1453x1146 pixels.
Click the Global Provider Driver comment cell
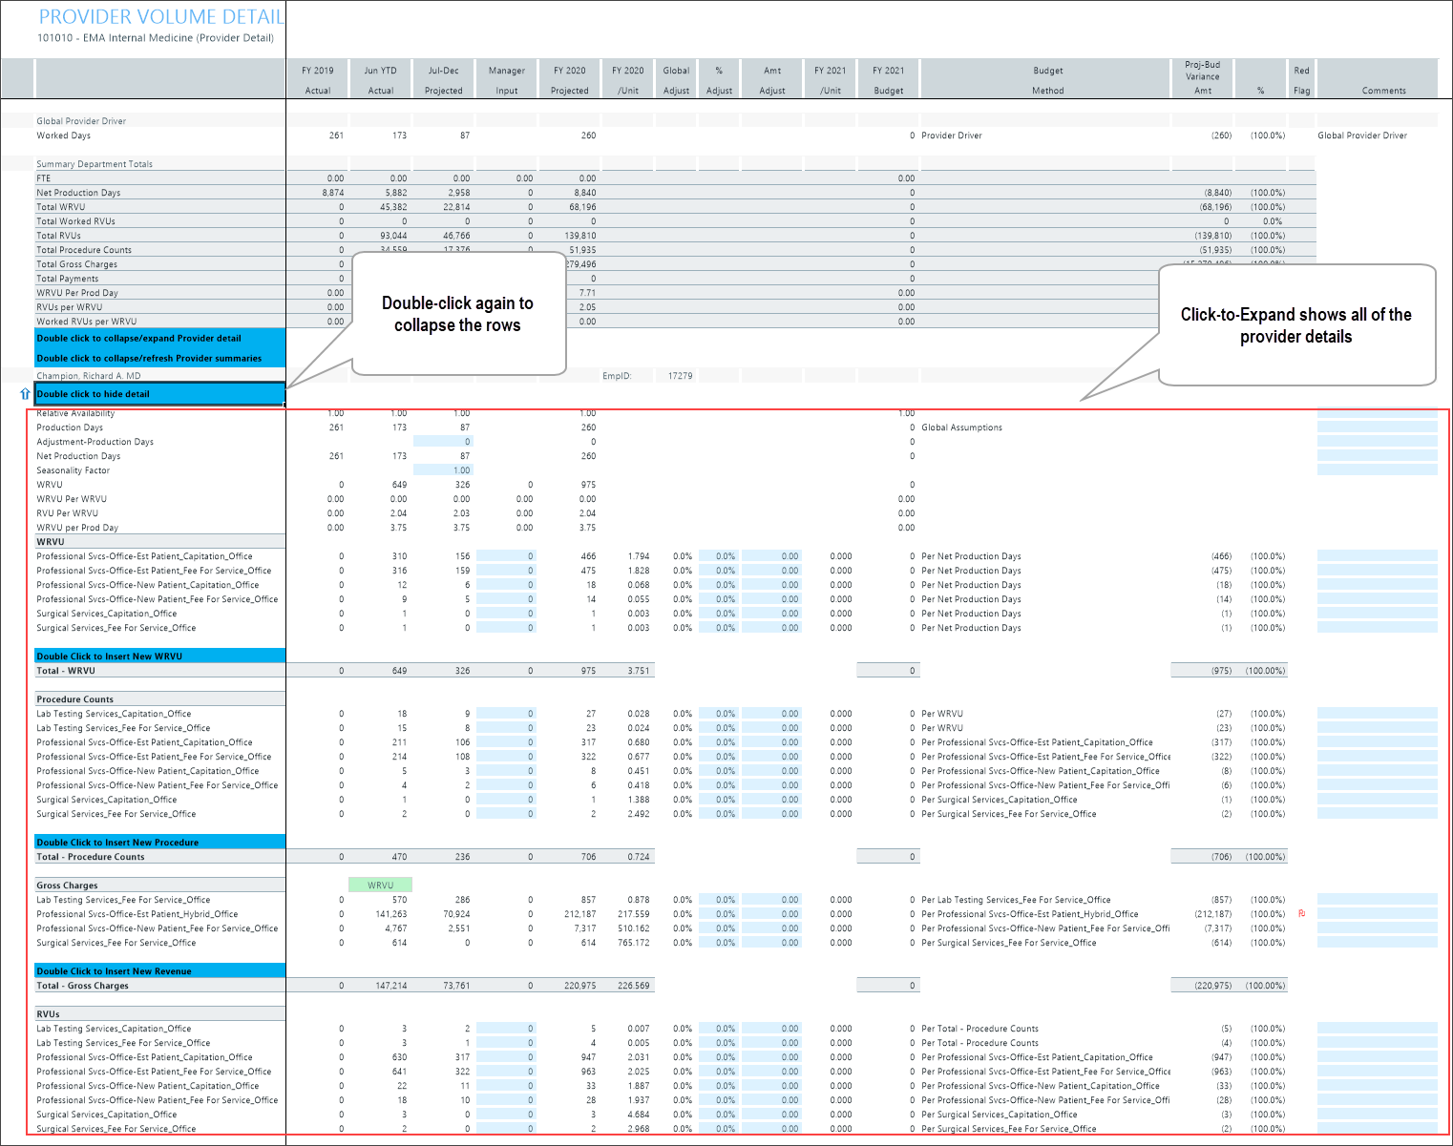point(1362,135)
